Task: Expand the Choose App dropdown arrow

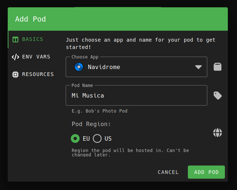Action: click(198, 67)
